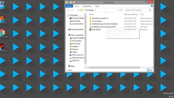Viewport: 174px width, 98px height.
Task: Expand the ribbon with the chevron
Action: (149, 6)
